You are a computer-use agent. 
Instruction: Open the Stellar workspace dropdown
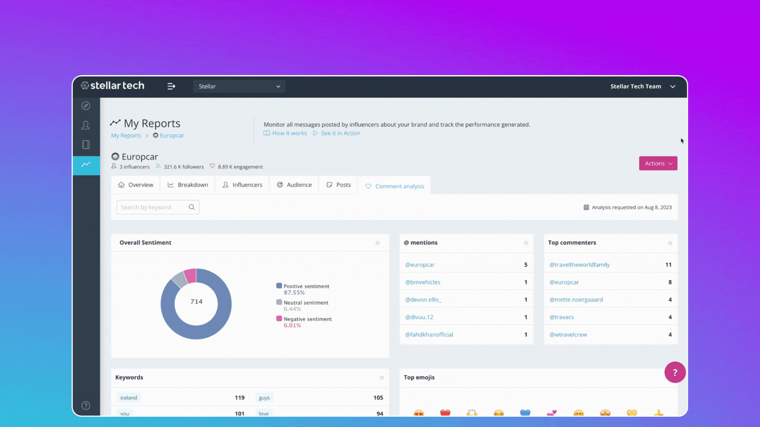(x=239, y=86)
